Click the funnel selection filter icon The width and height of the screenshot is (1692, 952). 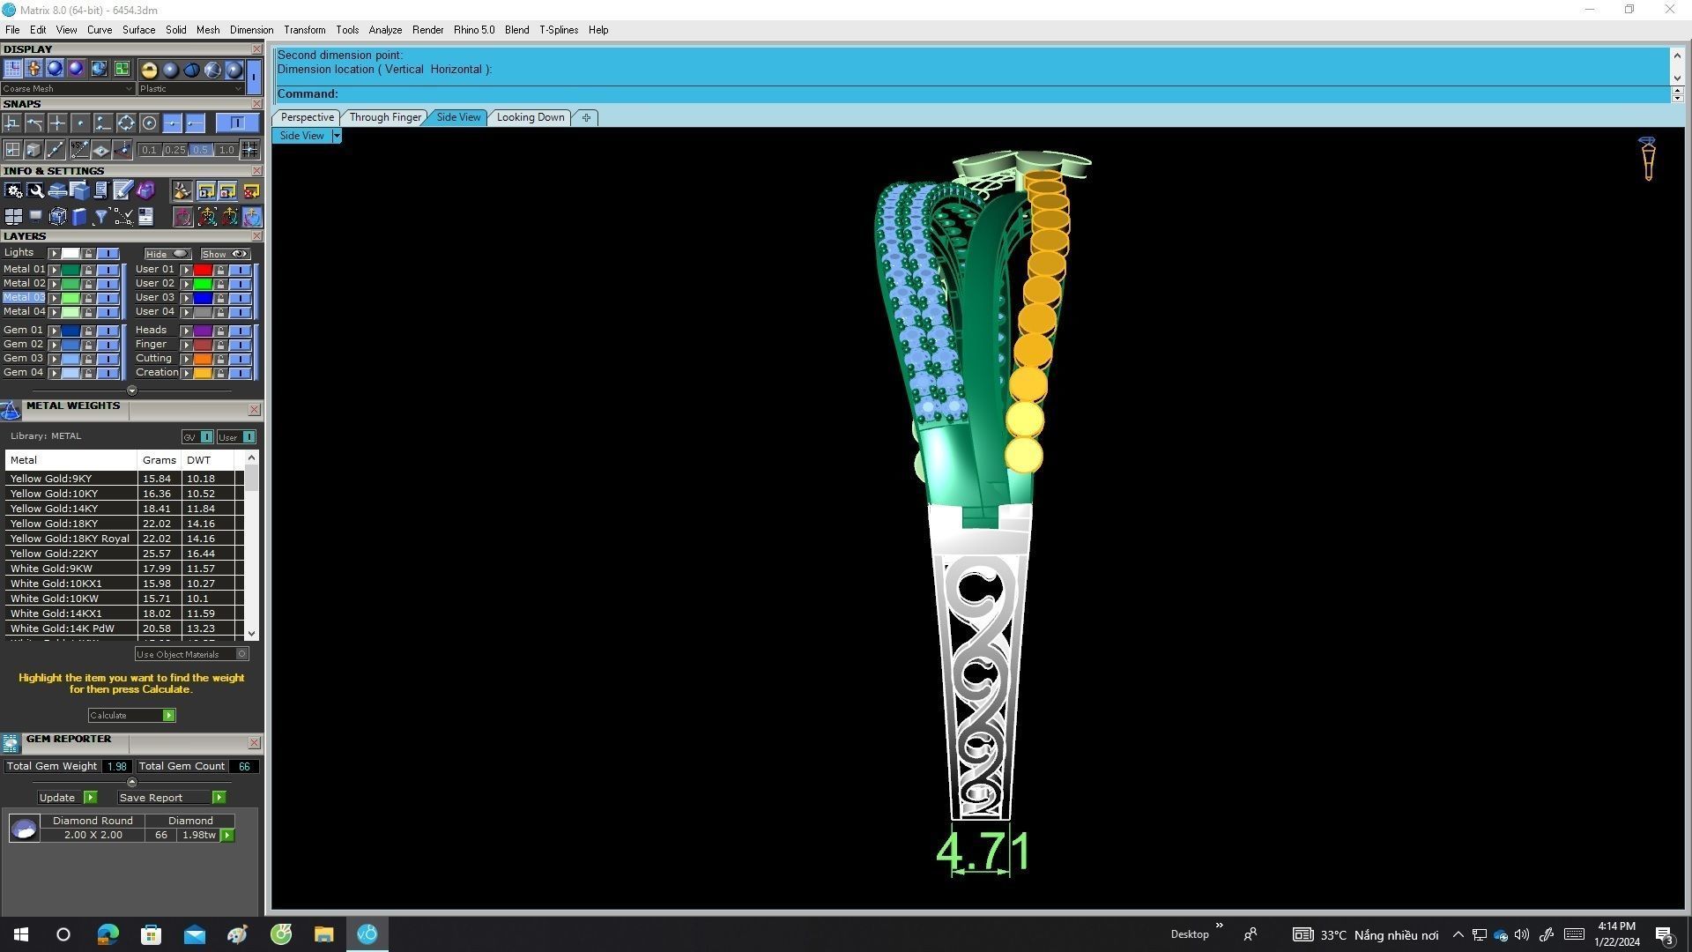coord(101,217)
